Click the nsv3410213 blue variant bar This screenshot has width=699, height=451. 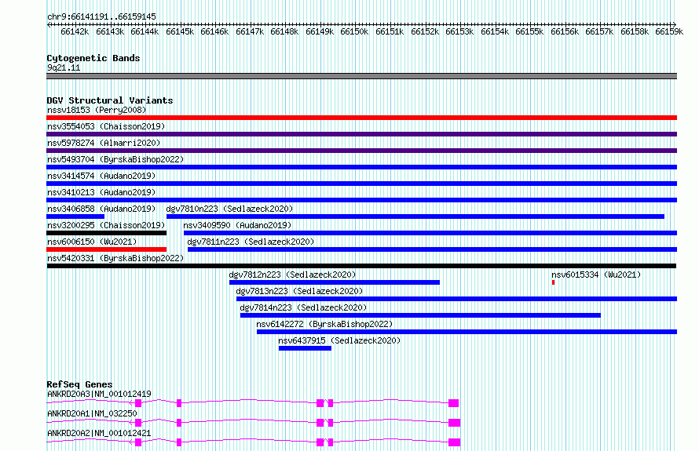[361, 200]
